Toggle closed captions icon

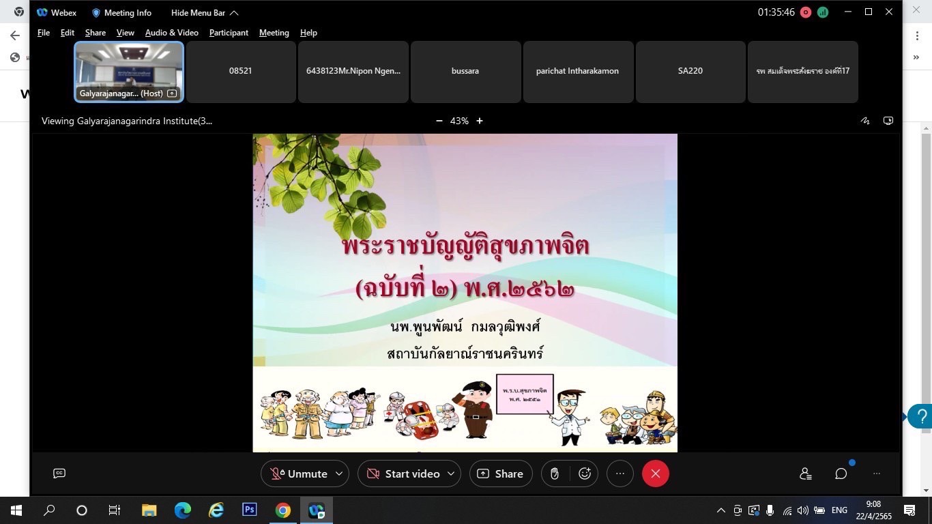(x=59, y=474)
